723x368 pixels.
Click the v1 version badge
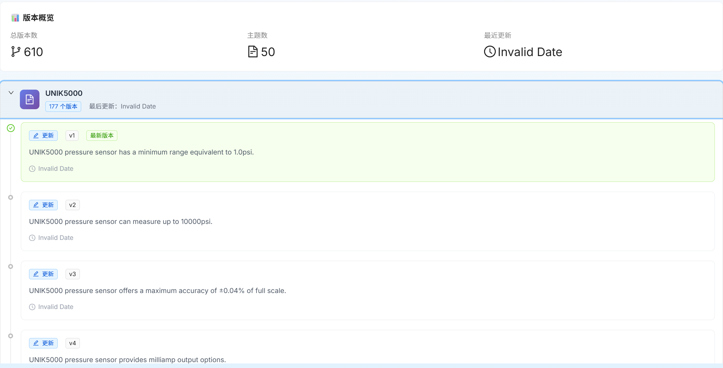(x=72, y=136)
